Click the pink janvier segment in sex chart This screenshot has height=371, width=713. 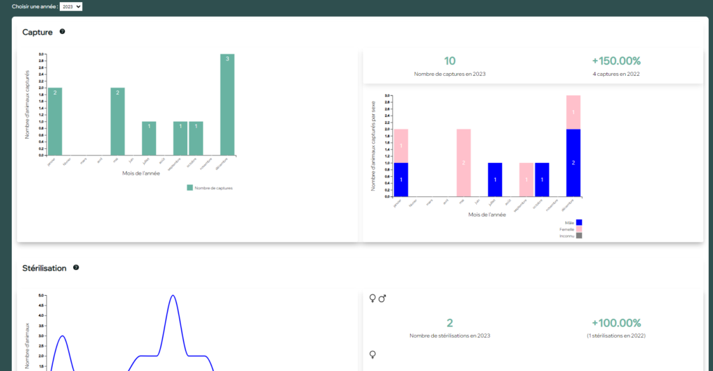401,146
